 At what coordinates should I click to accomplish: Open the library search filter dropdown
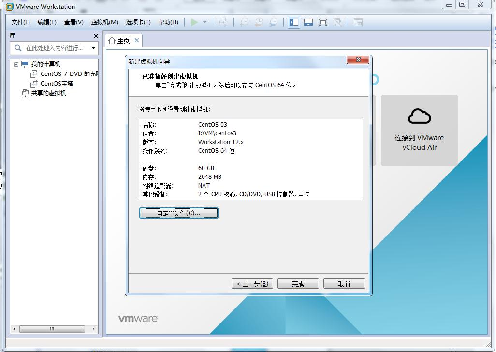click(94, 48)
